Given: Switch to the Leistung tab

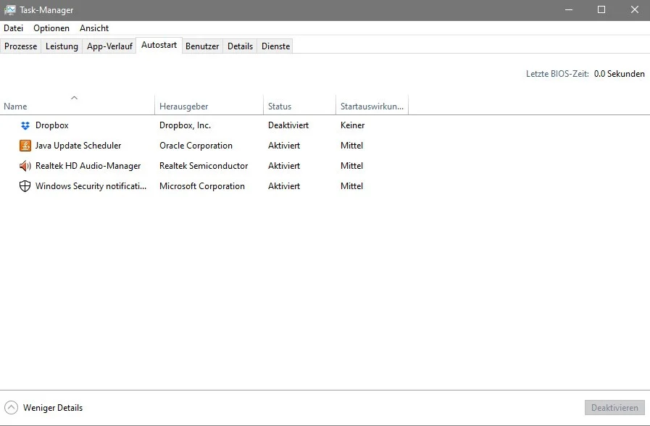Looking at the screenshot, I should pyautogui.click(x=62, y=46).
